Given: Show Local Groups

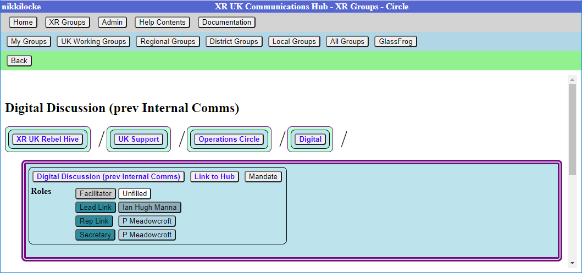Looking at the screenshot, I should (x=294, y=42).
